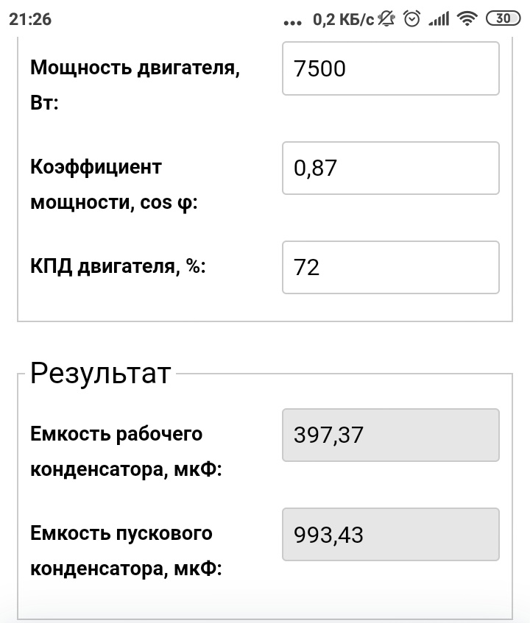Viewport: 530px width, 623px height.
Task: Select the motor efficiency field showing 72
Action: [x=390, y=267]
